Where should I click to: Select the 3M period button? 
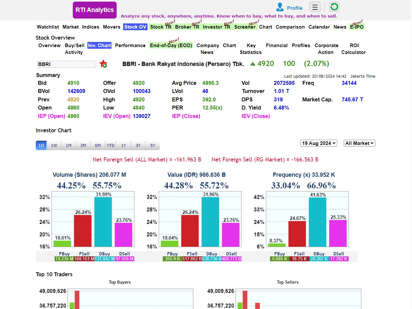tap(83, 145)
